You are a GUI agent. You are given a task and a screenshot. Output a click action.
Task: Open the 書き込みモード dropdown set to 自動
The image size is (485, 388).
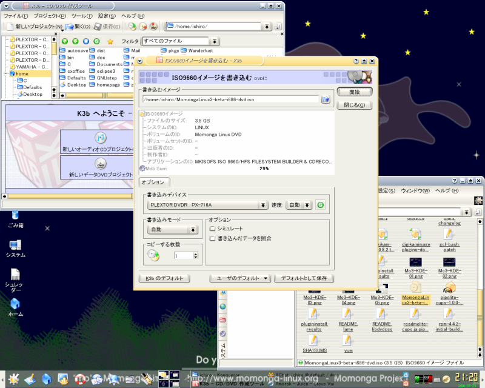173,230
